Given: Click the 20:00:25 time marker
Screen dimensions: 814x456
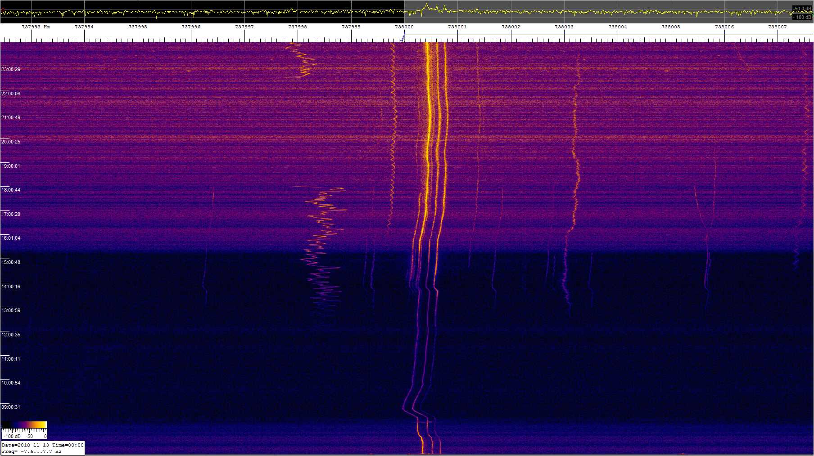Looking at the screenshot, I should (11, 142).
